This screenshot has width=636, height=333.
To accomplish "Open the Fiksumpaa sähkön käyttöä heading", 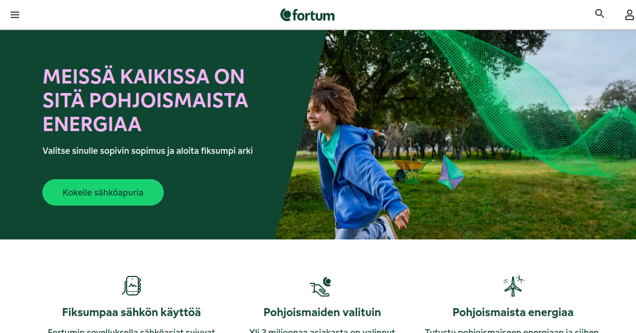I will pos(131,312).
